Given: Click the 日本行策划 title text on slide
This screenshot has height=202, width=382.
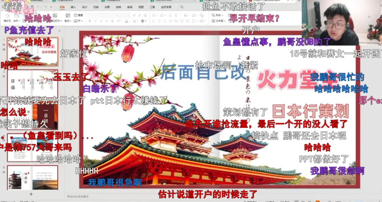Looking at the screenshot, I should coord(310,112).
